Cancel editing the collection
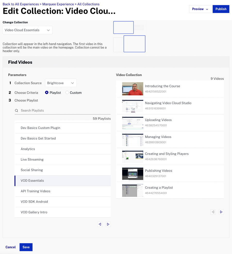Image resolution: width=232 pixels, height=254 pixels. click(x=11, y=247)
